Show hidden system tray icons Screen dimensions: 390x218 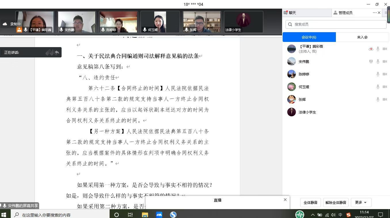(313, 215)
